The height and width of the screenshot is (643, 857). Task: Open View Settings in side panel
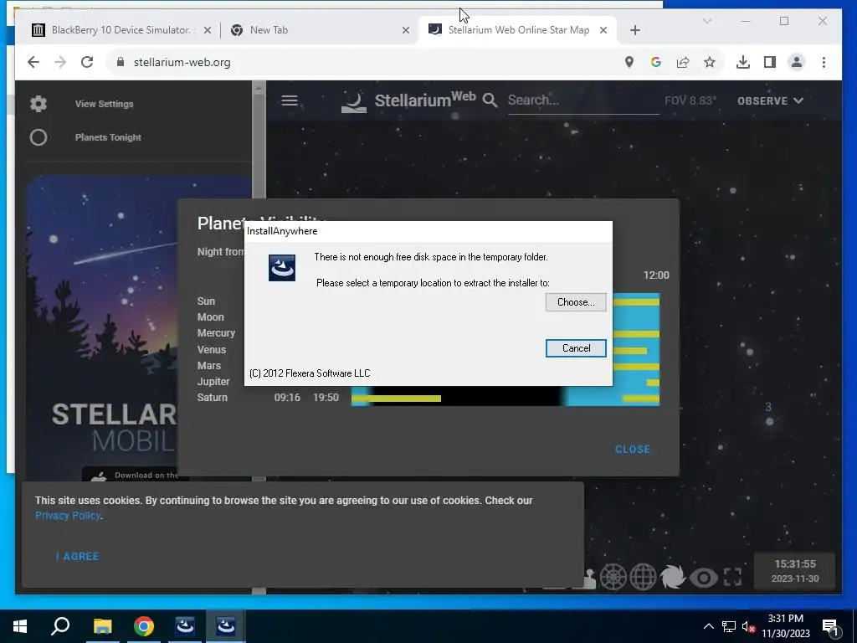104,104
